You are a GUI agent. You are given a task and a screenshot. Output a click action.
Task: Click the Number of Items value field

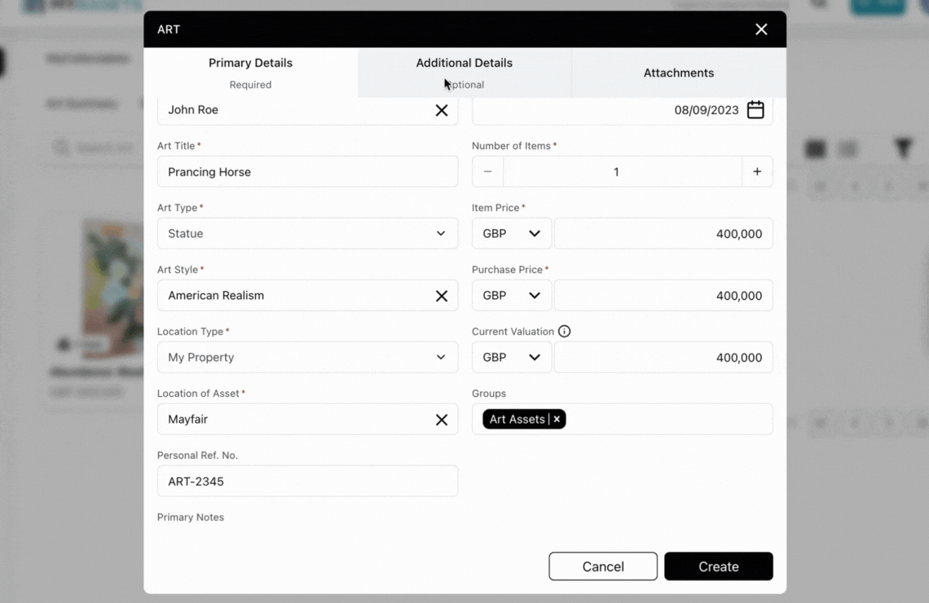point(622,172)
